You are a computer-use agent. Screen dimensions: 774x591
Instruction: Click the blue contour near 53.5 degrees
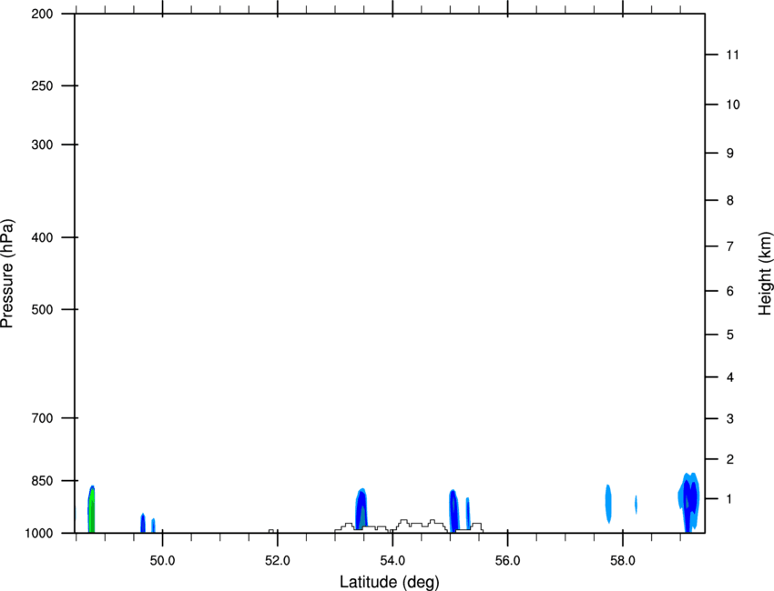[362, 507]
